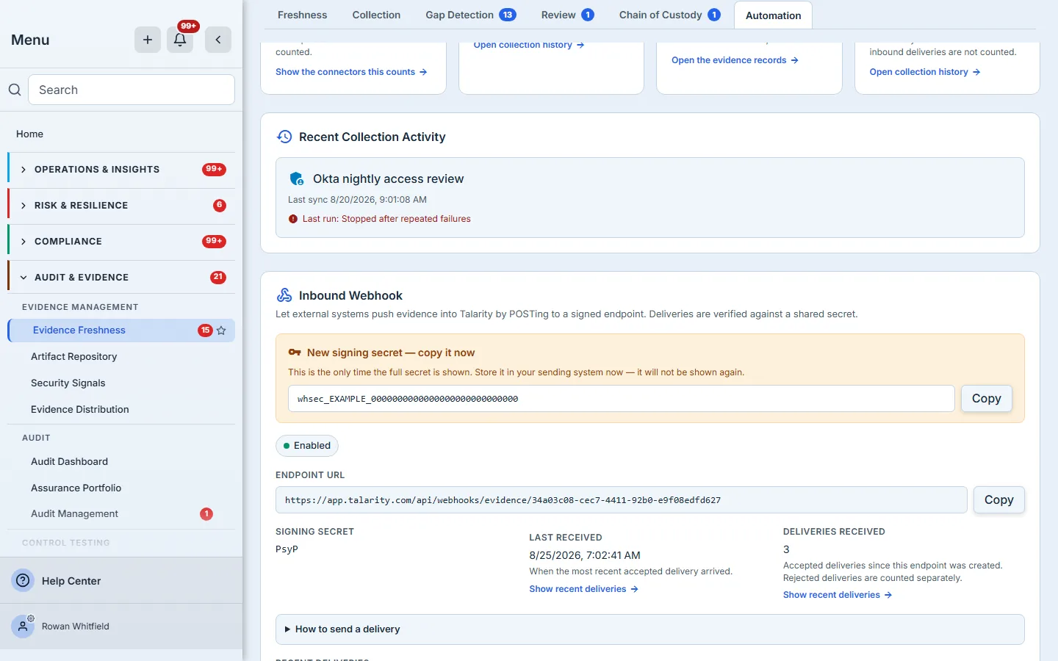This screenshot has width=1058, height=661.
Task: Show recent deliveries under Last Received
Action: click(583, 589)
